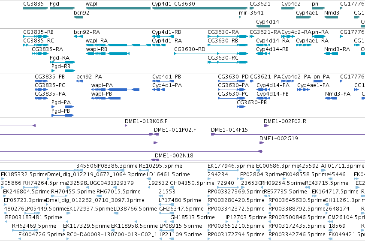Viewport: 365px width, 241px height.
Task: Select the CG3630-PB protein label
Action: [252, 102]
